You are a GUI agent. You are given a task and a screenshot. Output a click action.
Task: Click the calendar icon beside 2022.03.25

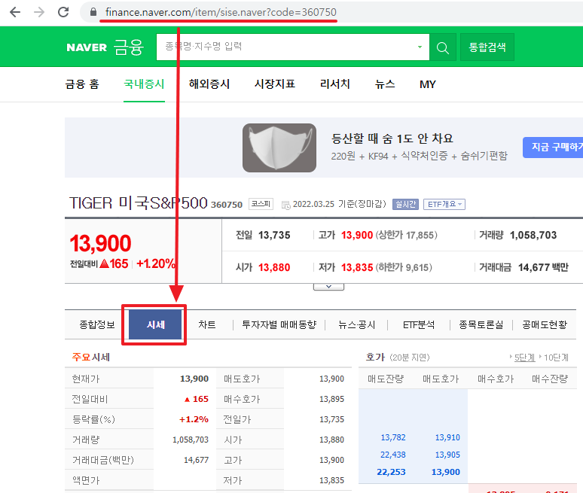[x=286, y=205]
